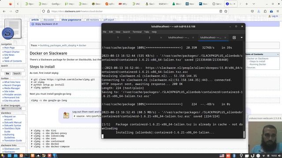Open the Bluetooth tray icon
Image resolution: width=282 pixels, height=158 pixels.
pyautogui.click(x=234, y=155)
